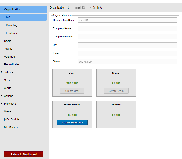
Task: Click the Email label
Action: (56, 53)
